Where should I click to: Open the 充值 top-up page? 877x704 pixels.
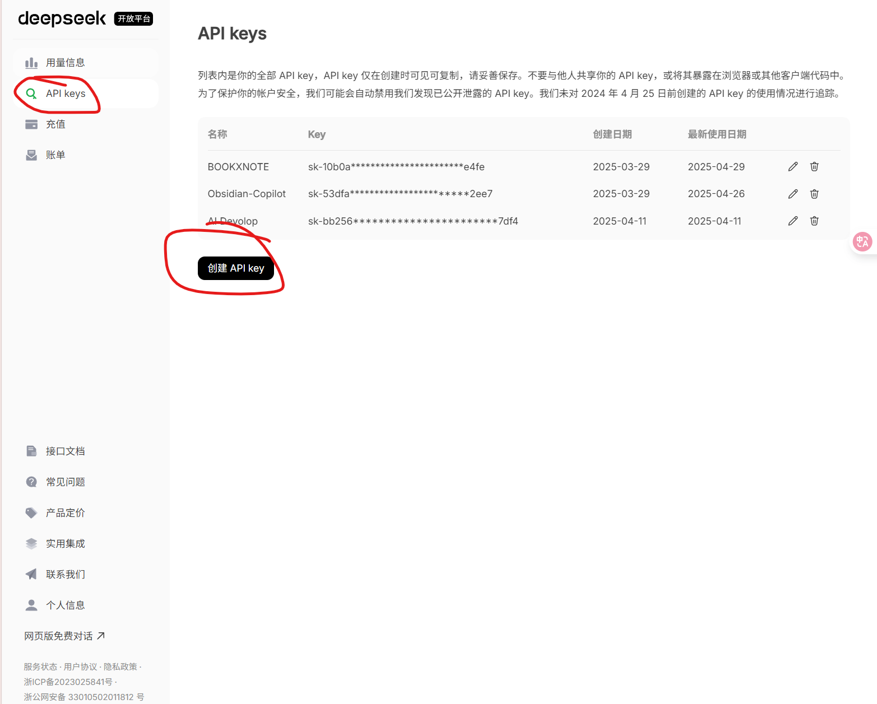point(86,124)
